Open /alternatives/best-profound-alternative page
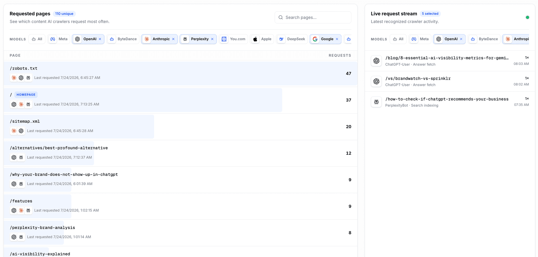Screen dimensions: 538x257 180,153
